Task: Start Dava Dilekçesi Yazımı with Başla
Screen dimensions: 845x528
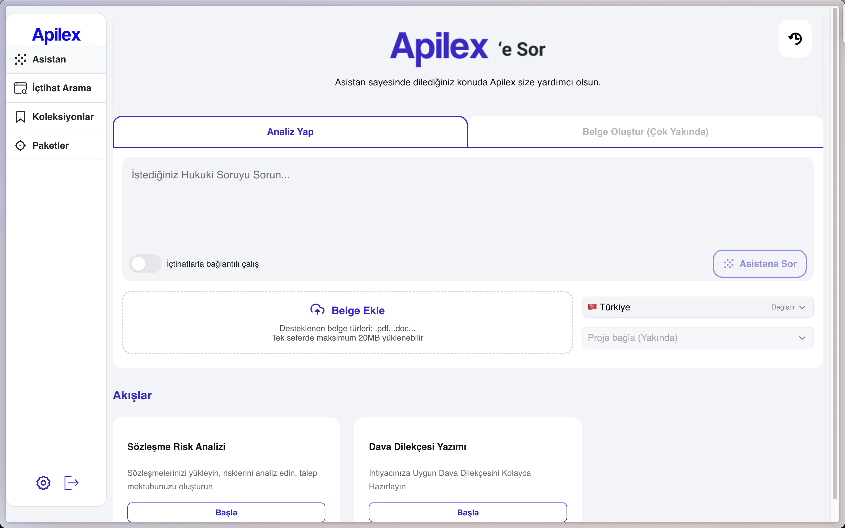Action: [468, 512]
